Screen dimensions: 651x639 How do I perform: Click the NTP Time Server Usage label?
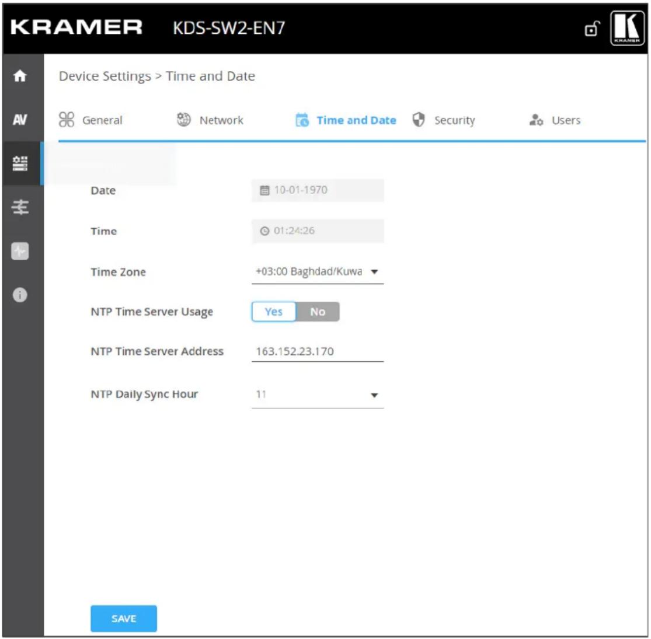[152, 312]
